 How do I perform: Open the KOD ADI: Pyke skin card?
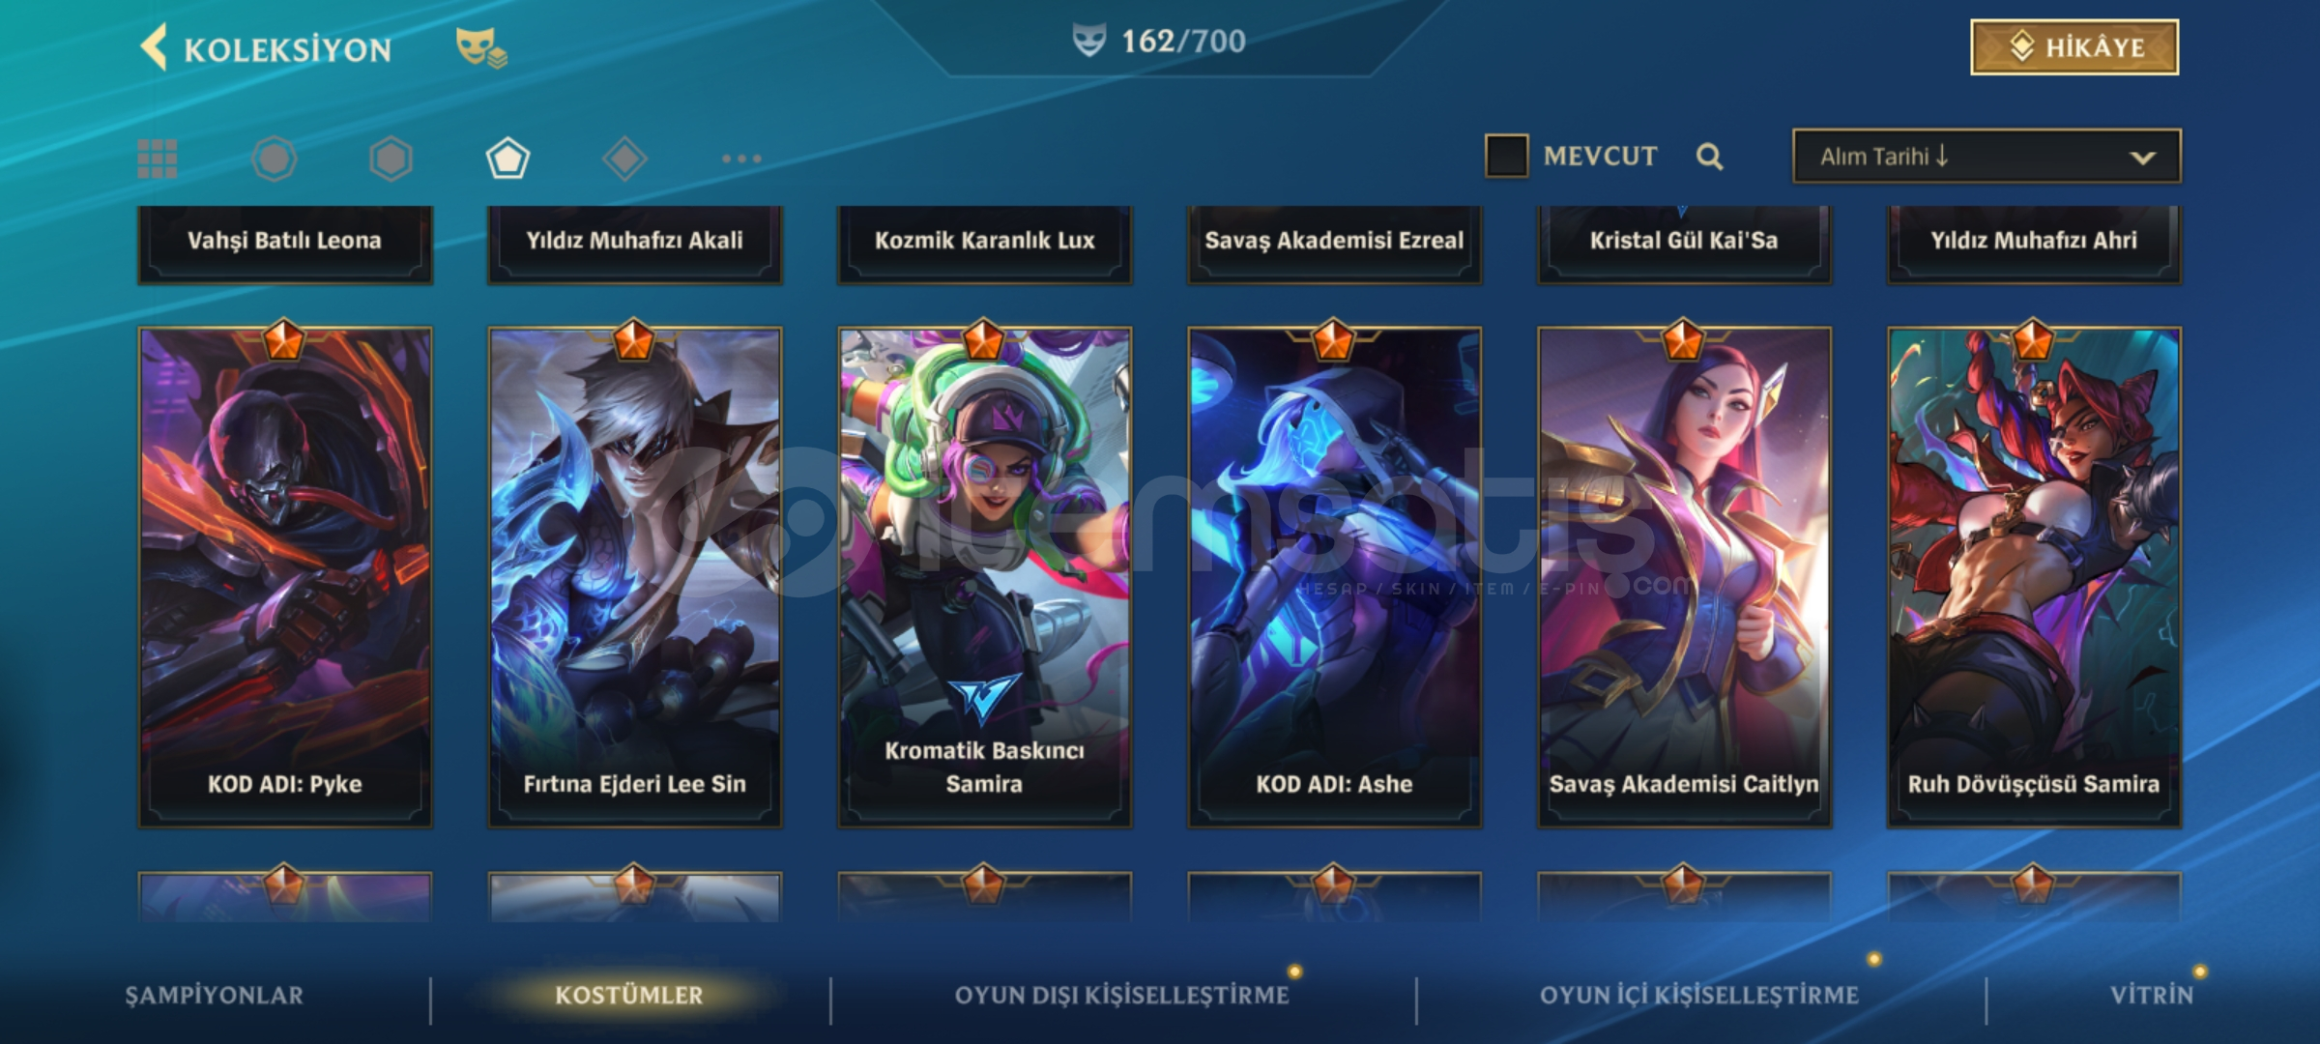pos(285,577)
